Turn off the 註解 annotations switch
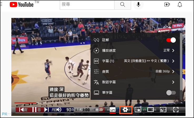194x118 pixels. (x=171, y=40)
